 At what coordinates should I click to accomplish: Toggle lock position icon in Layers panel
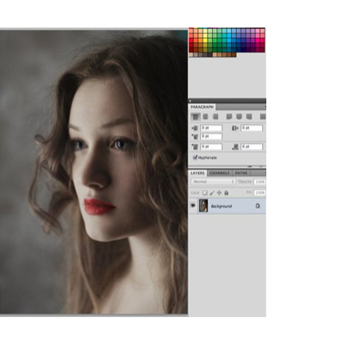coord(219,193)
